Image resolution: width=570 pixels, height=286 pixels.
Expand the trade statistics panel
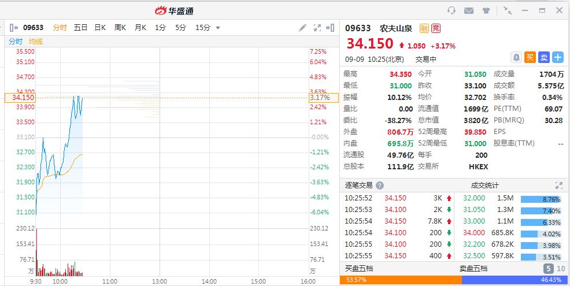tap(558, 185)
